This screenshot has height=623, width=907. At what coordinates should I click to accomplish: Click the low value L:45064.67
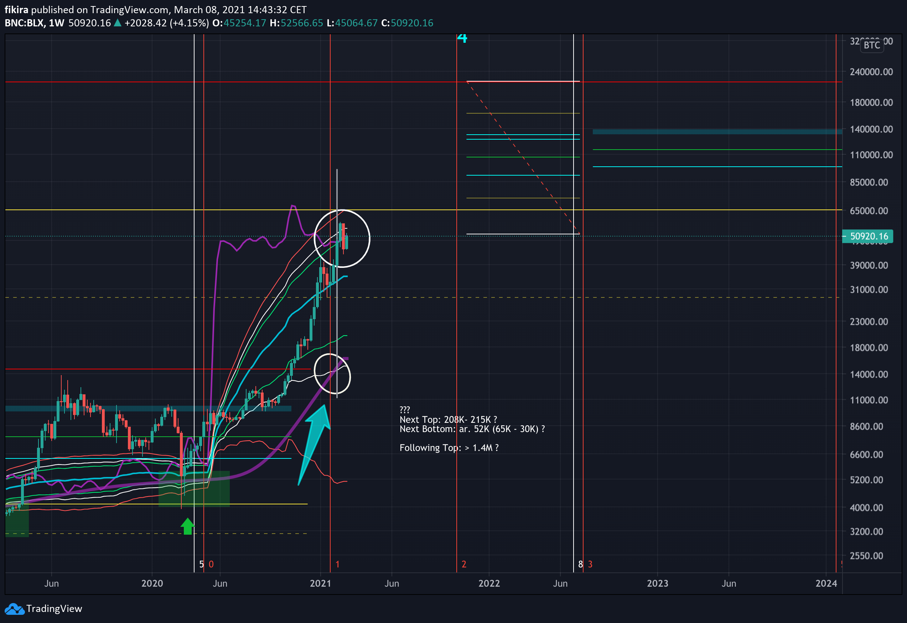[x=352, y=23]
